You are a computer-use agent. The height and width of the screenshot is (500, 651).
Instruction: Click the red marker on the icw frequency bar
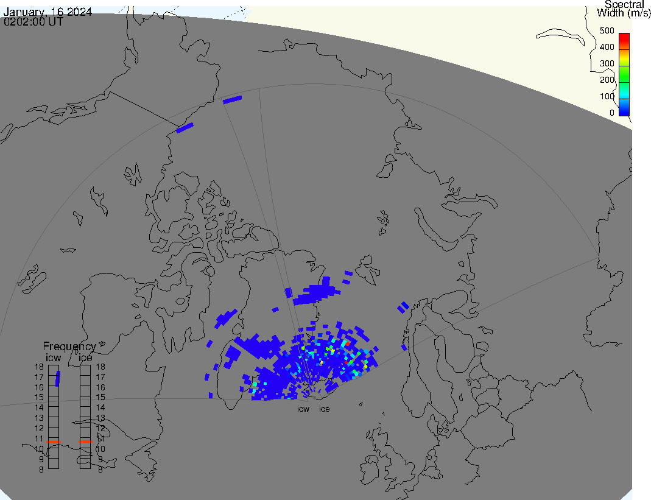click(x=54, y=442)
